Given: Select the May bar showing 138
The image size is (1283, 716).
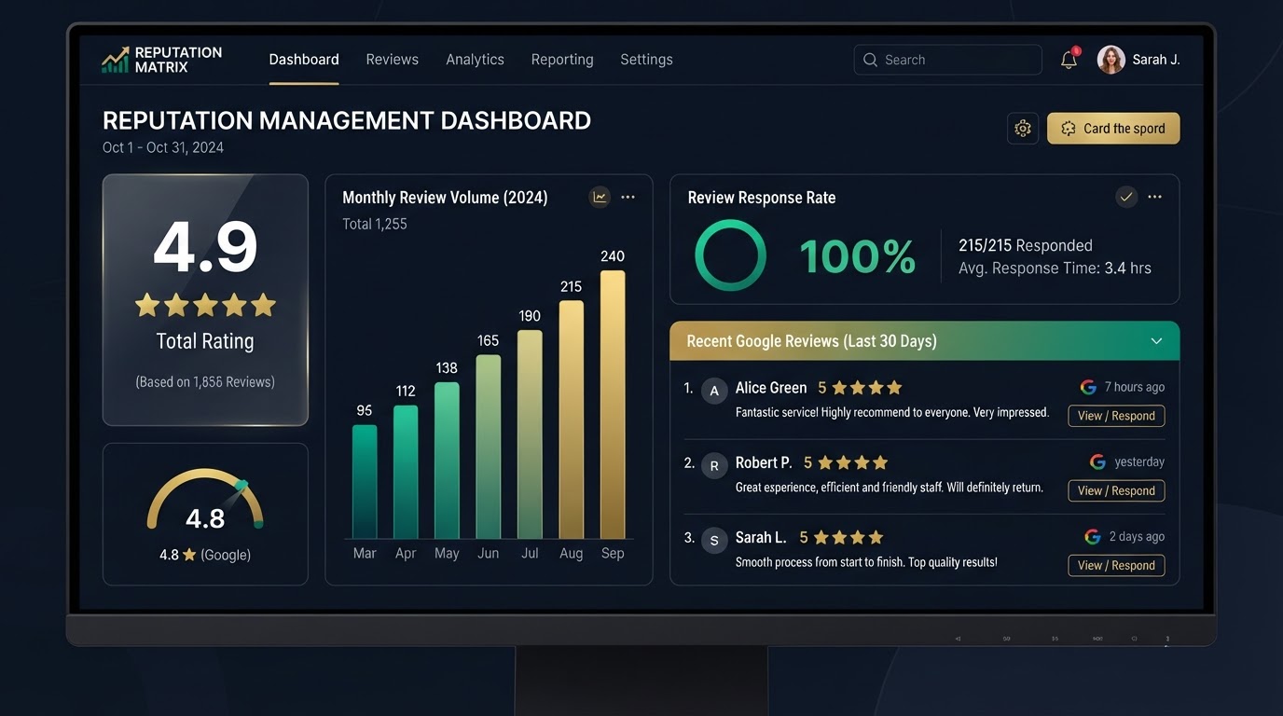Looking at the screenshot, I should tap(447, 461).
